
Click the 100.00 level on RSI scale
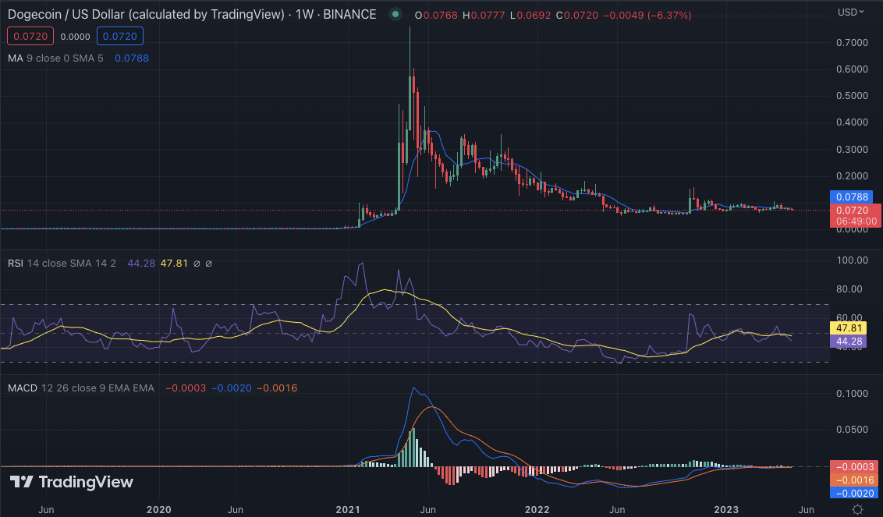pos(852,260)
